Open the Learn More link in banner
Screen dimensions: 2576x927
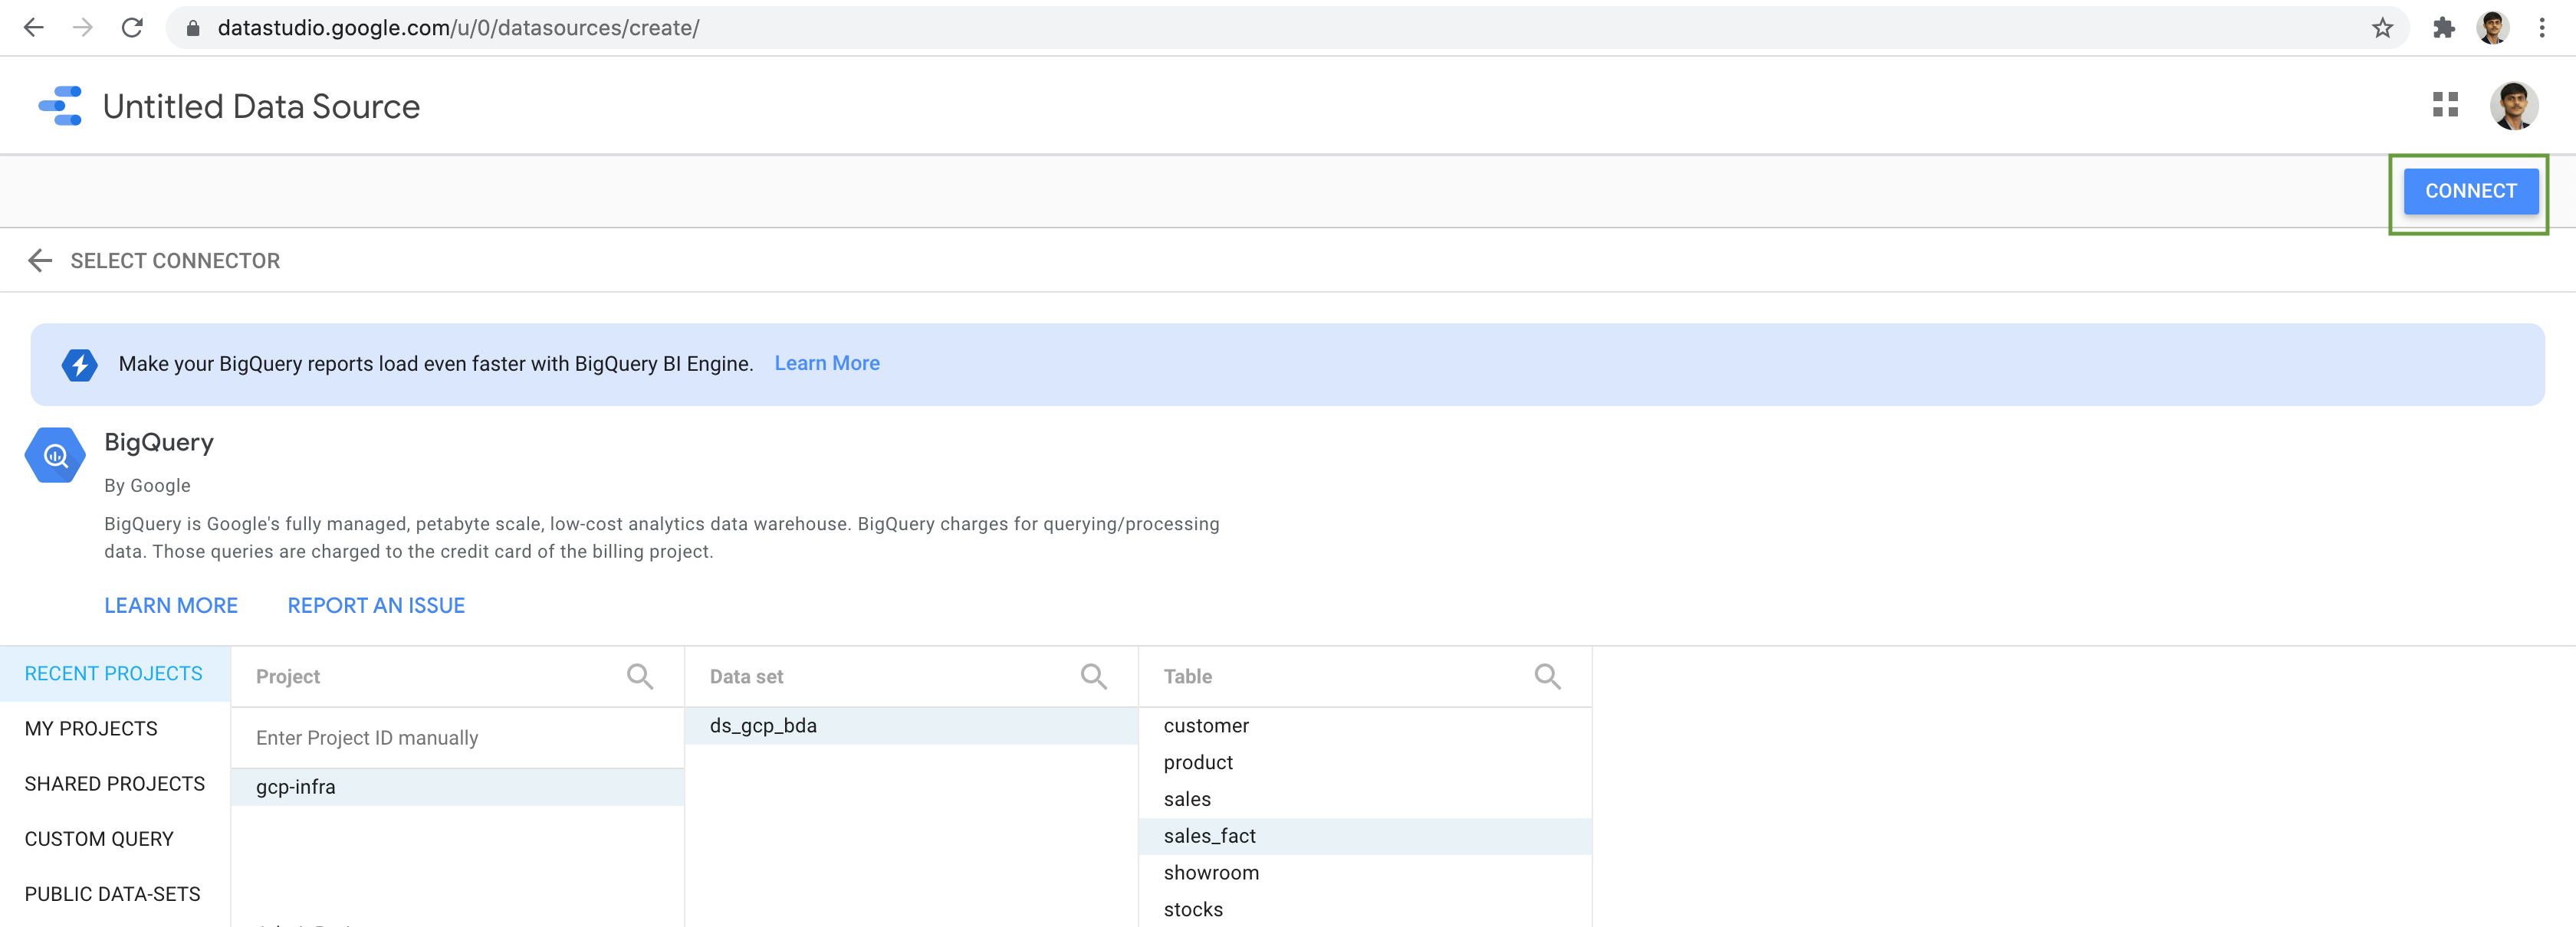click(x=827, y=364)
